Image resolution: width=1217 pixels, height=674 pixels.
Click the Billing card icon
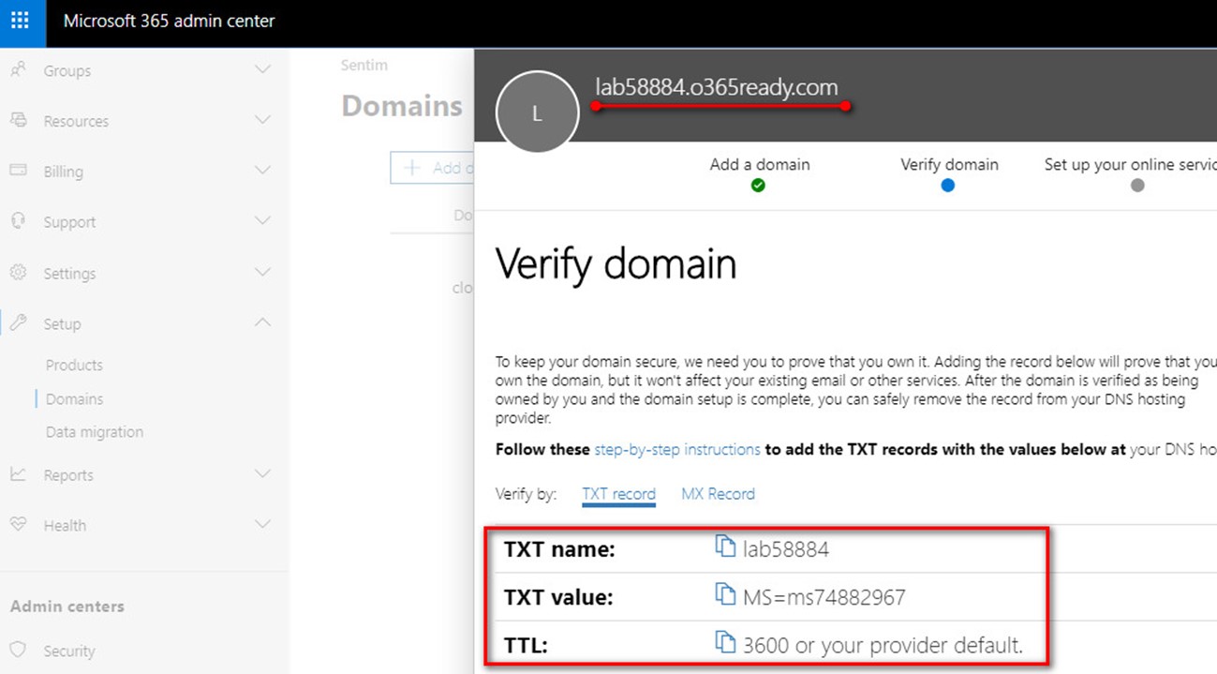(18, 171)
